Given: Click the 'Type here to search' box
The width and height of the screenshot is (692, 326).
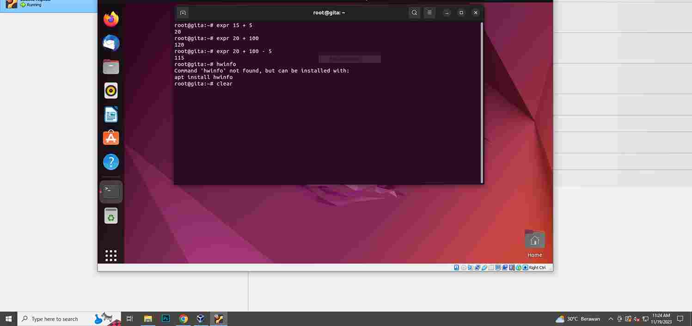Looking at the screenshot, I should (69, 319).
